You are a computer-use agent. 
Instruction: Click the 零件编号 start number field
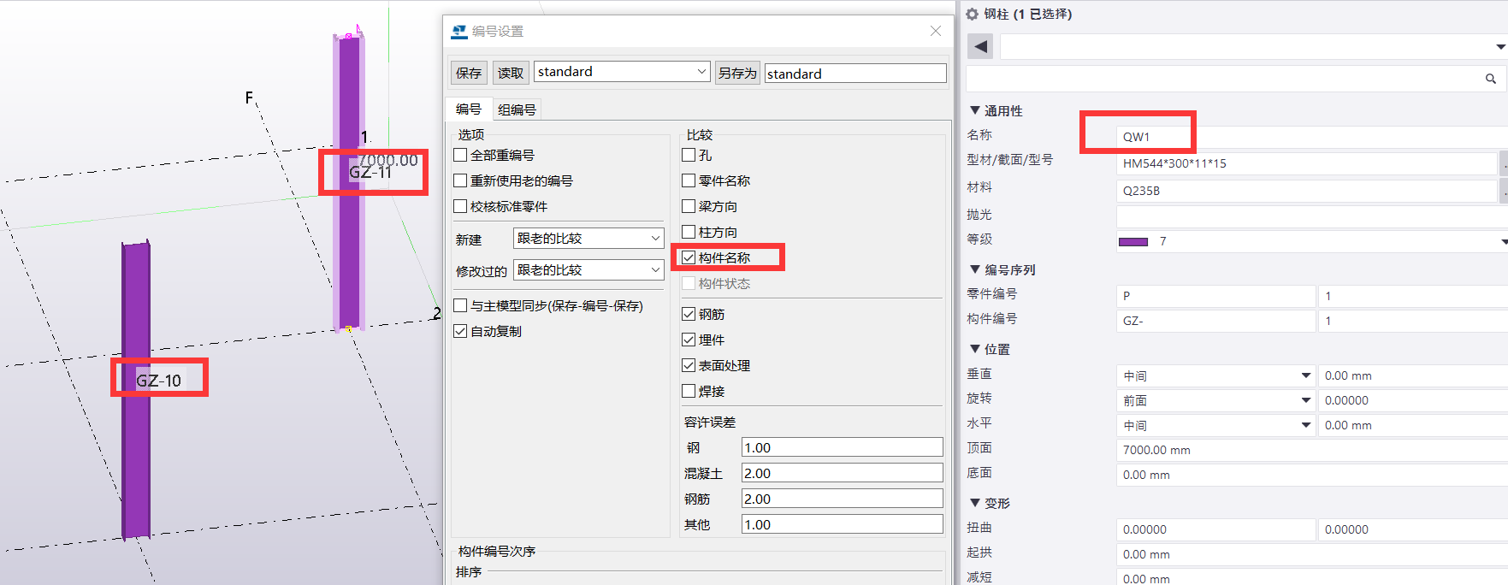click(x=1413, y=296)
